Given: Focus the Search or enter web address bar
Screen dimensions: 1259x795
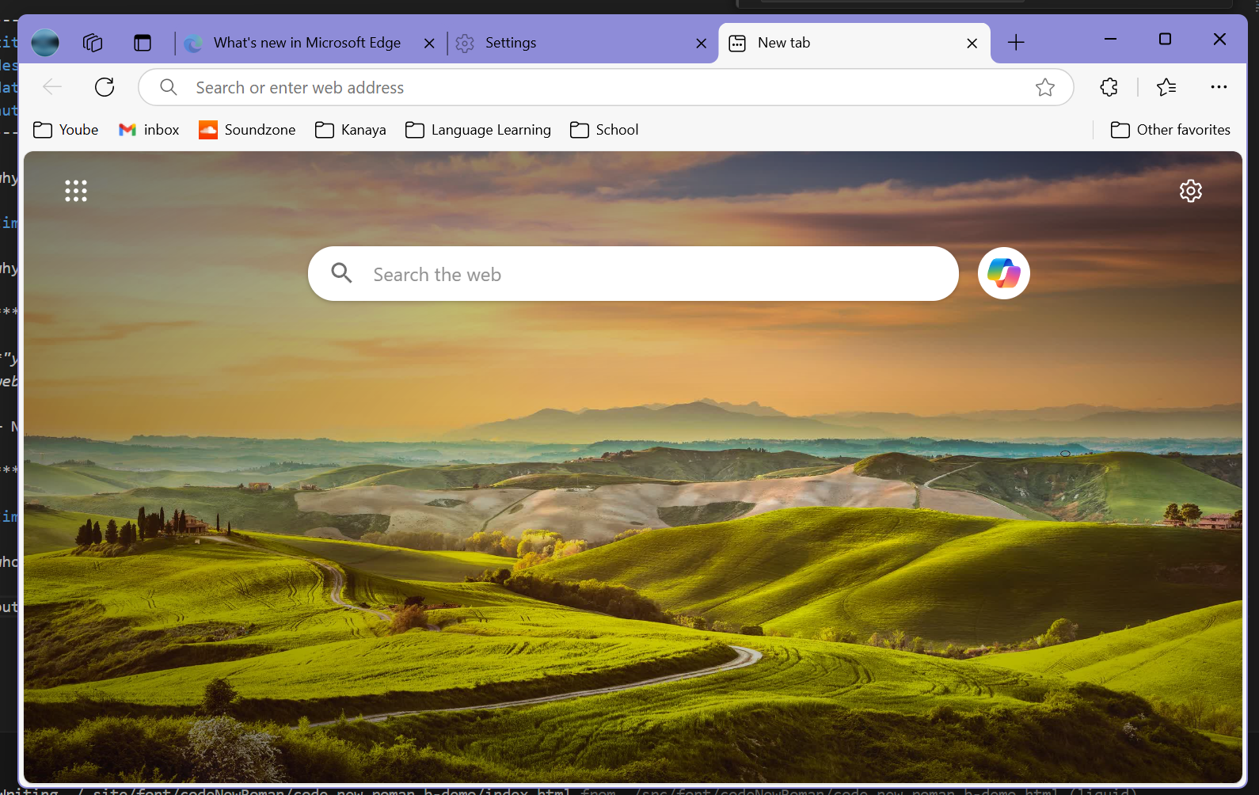Looking at the screenshot, I should (x=606, y=87).
